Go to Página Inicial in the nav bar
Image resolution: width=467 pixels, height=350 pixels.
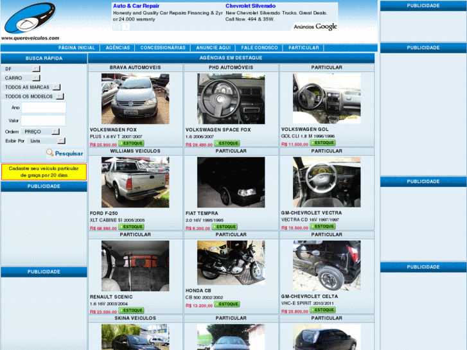[76, 48]
